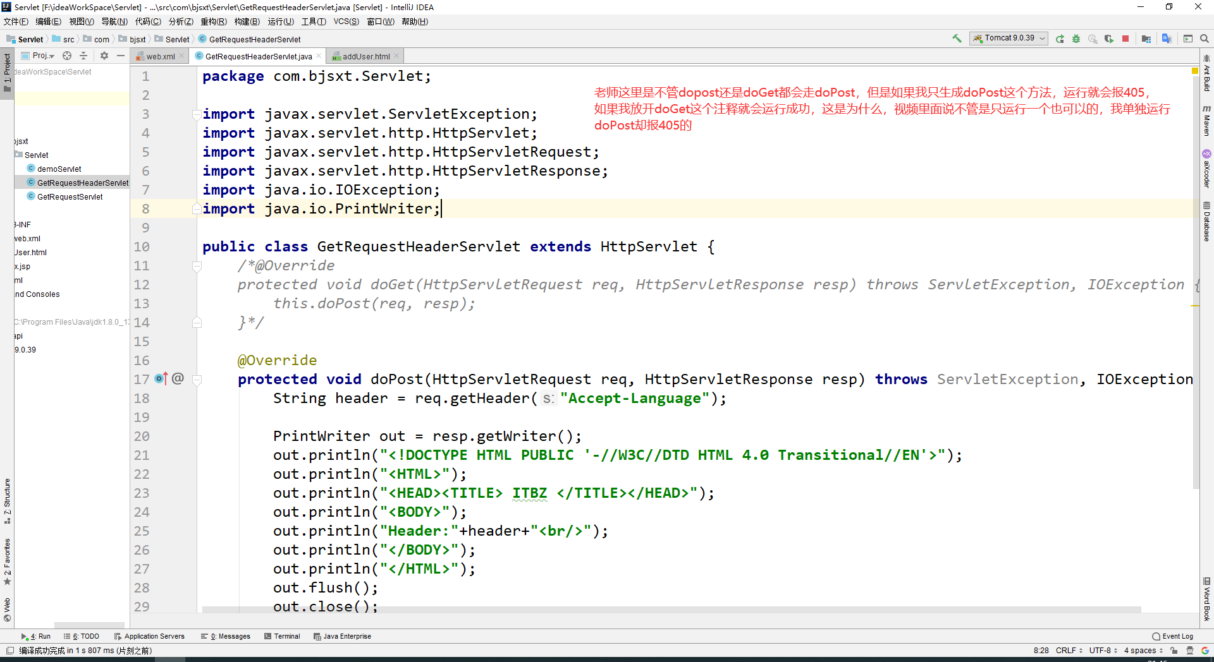
Task: Open the Project view type dropdown
Action: (39, 56)
